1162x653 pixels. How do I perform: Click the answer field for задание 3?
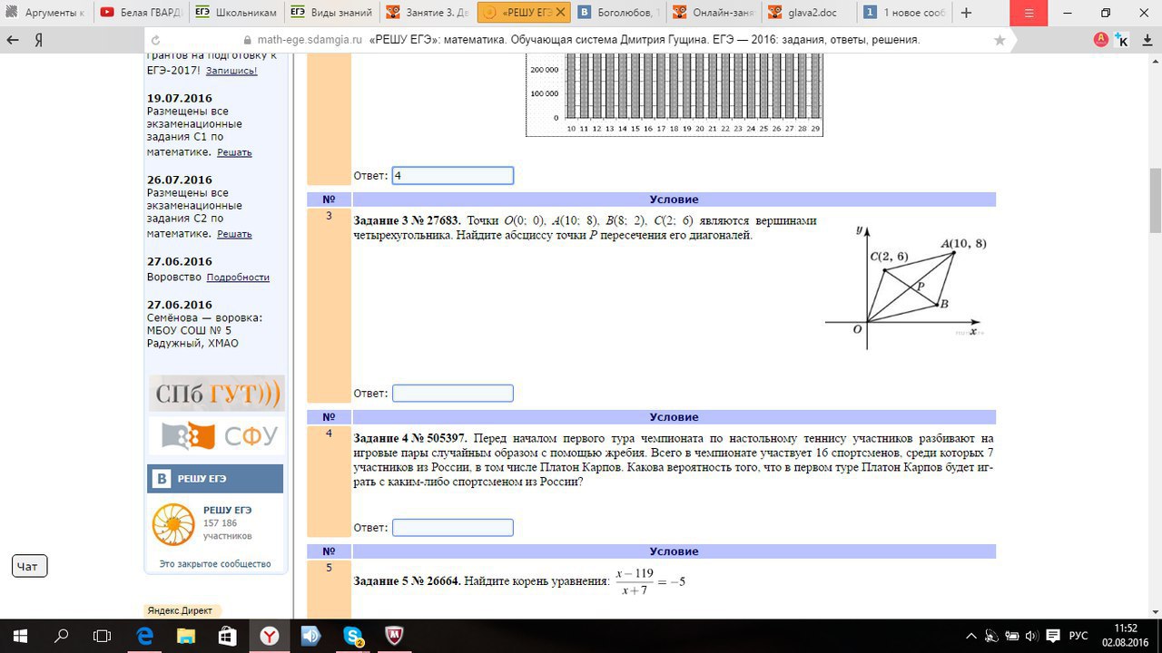point(452,393)
